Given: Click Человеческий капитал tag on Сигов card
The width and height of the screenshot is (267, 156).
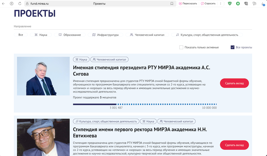Looking at the screenshot, I should tap(109, 59).
